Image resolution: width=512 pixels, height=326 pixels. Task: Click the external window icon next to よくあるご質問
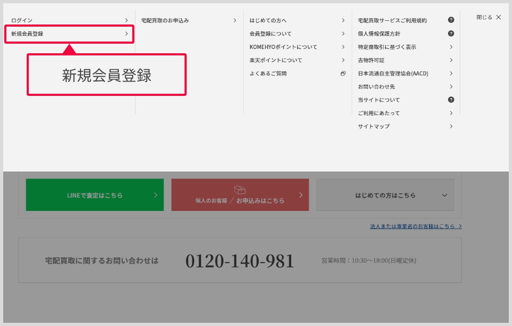point(343,74)
